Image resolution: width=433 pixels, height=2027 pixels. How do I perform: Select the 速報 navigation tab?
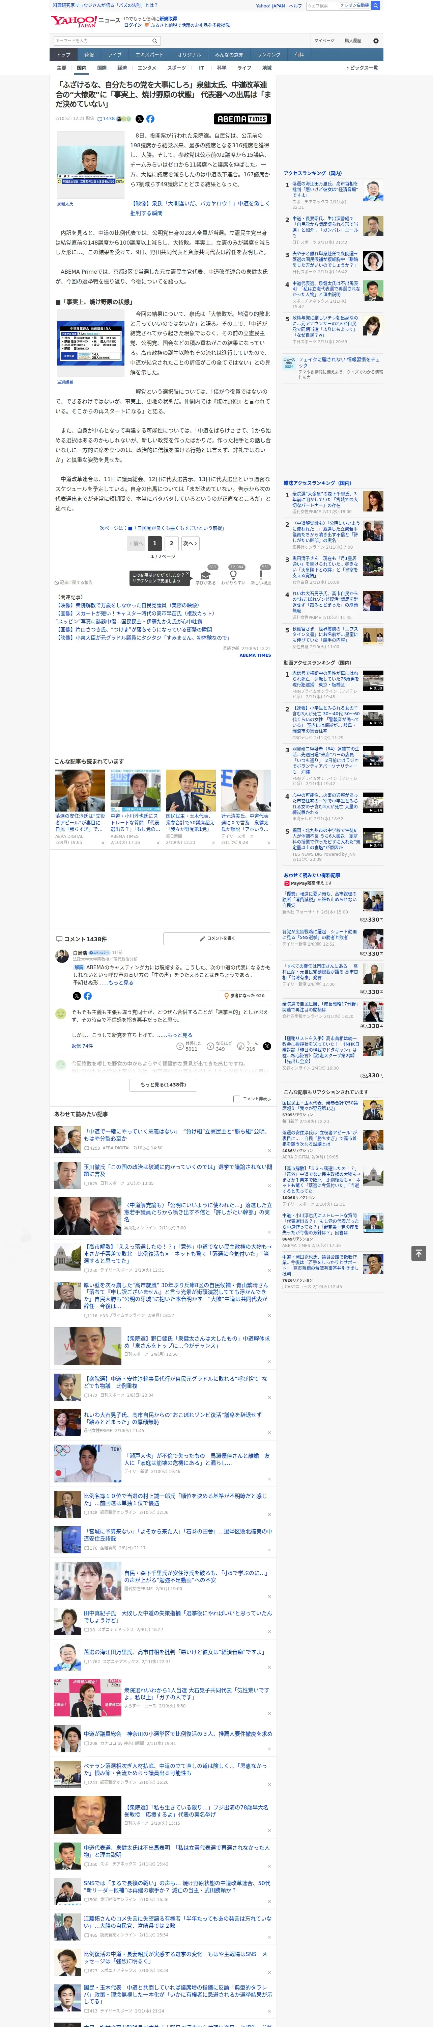[89, 54]
